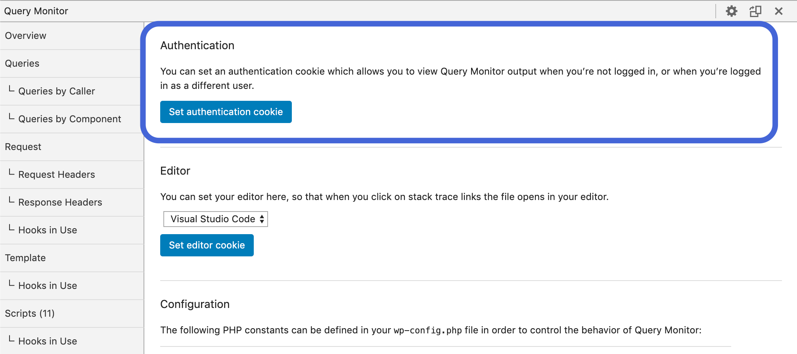797x354 pixels.
Task: View Queries by Caller
Action: [57, 91]
